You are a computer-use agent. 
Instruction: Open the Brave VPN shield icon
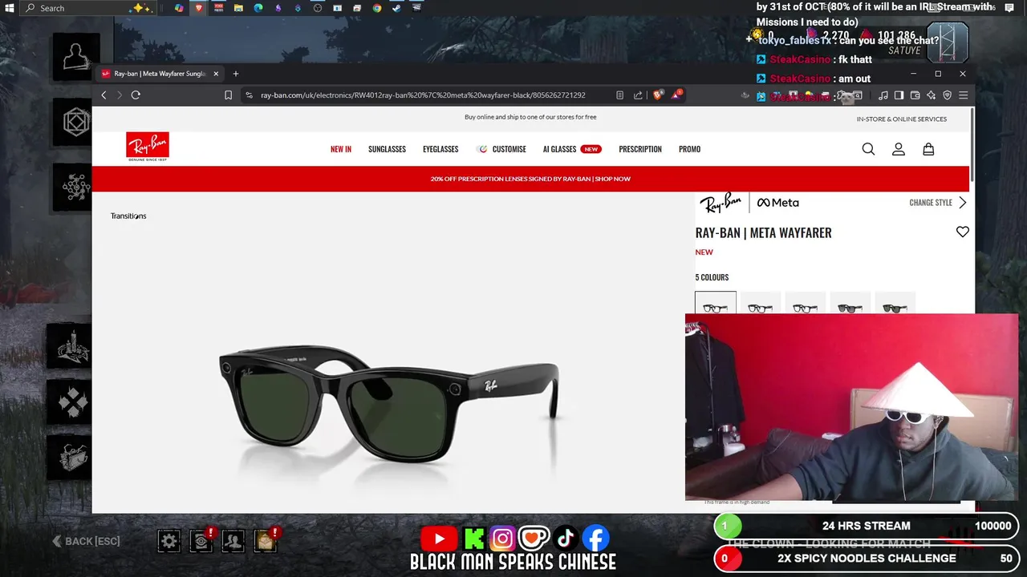tap(947, 95)
